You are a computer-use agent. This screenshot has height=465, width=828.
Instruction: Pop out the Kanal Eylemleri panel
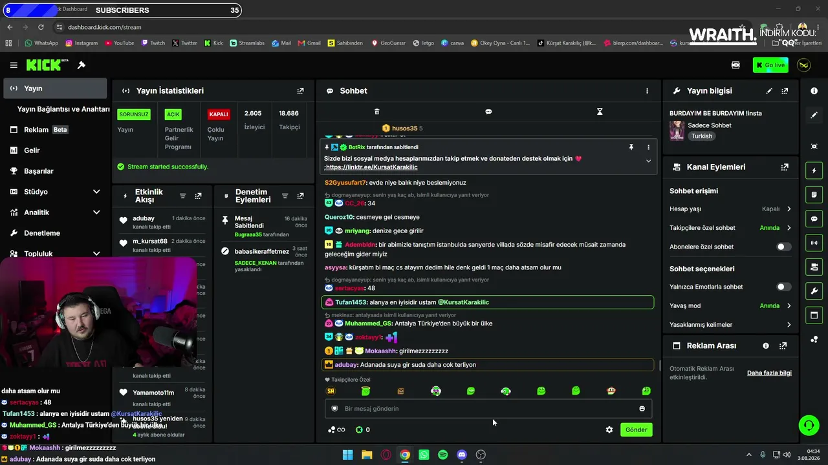[785, 167]
